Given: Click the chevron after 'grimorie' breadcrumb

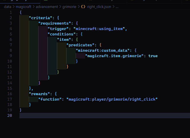Looking at the screenshot, I should (79, 7).
